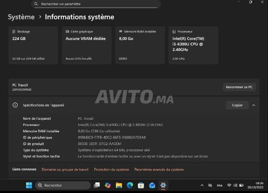Image resolution: width=268 pixels, height=193 pixels.
Task: Open the Copilot app in taskbar
Action: click(x=108, y=185)
